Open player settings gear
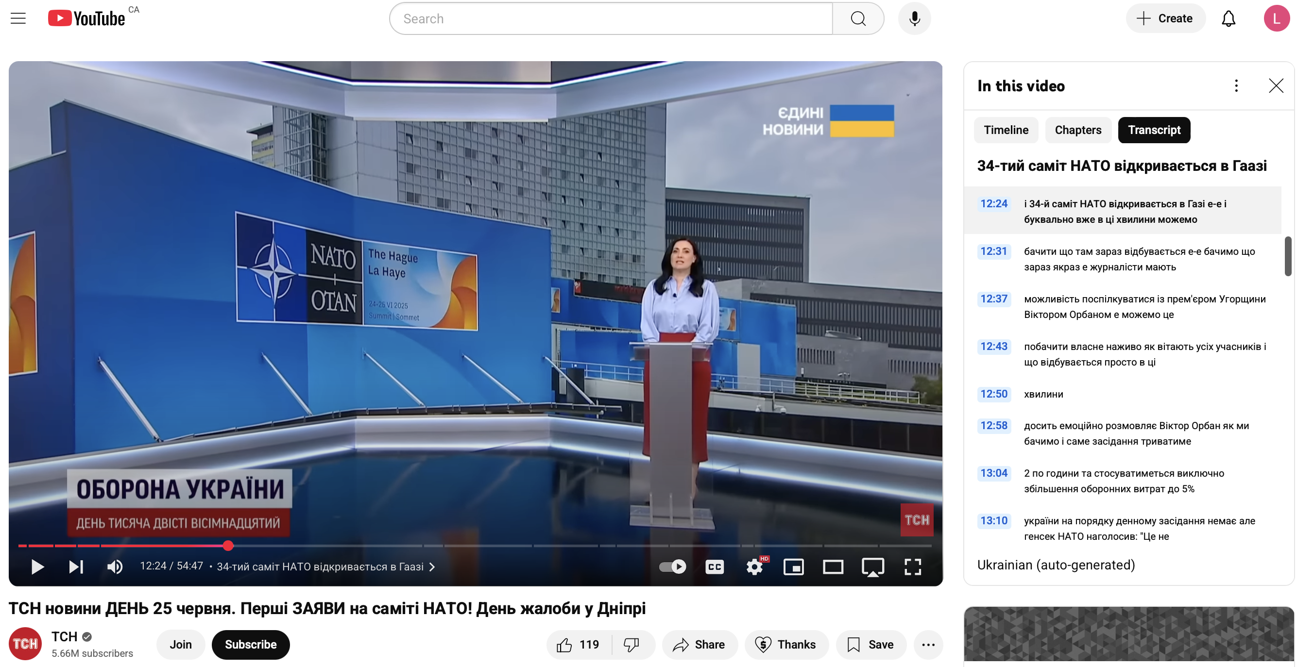The image size is (1297, 667). (754, 567)
